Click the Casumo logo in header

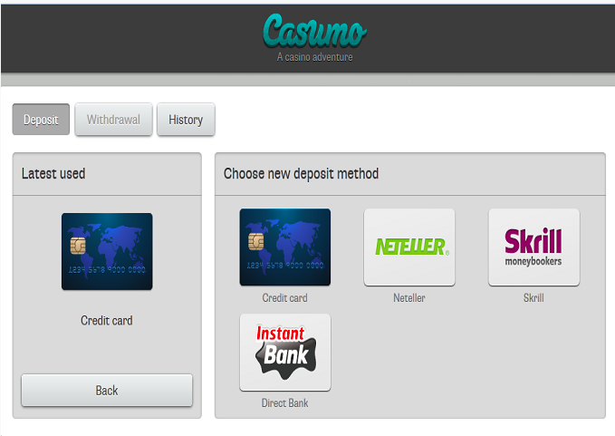click(314, 31)
